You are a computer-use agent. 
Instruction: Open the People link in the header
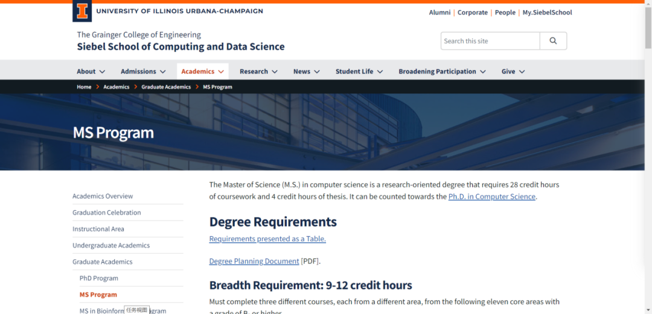tap(505, 13)
